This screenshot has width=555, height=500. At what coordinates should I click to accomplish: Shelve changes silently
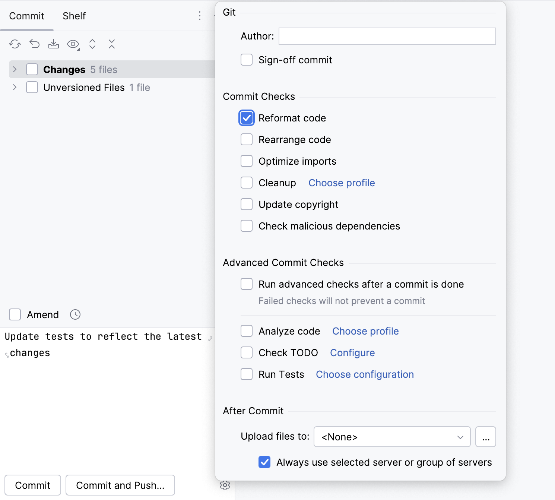[x=54, y=44]
